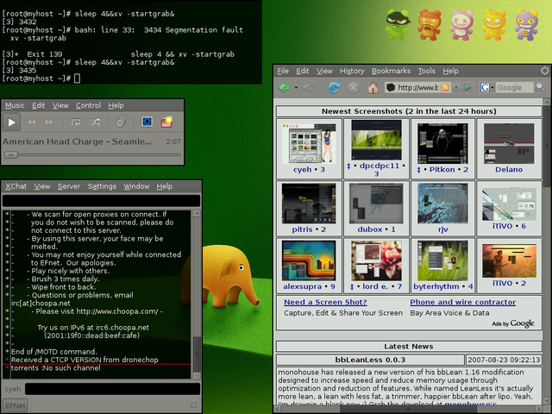Viewport: 552px width, 414px height.
Task: Skip to next track in music player
Action: pos(50,122)
